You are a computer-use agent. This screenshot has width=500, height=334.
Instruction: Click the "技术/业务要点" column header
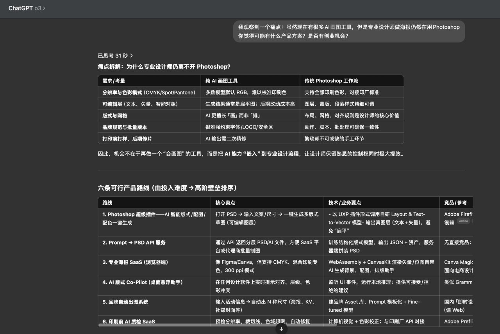[x=345, y=203]
